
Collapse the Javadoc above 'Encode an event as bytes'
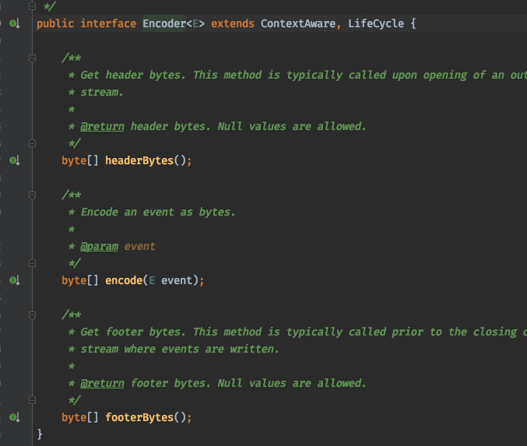click(32, 195)
